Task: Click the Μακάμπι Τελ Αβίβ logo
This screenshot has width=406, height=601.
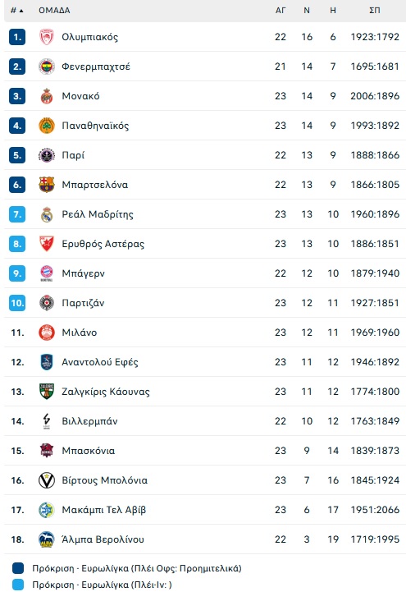Action: click(47, 510)
